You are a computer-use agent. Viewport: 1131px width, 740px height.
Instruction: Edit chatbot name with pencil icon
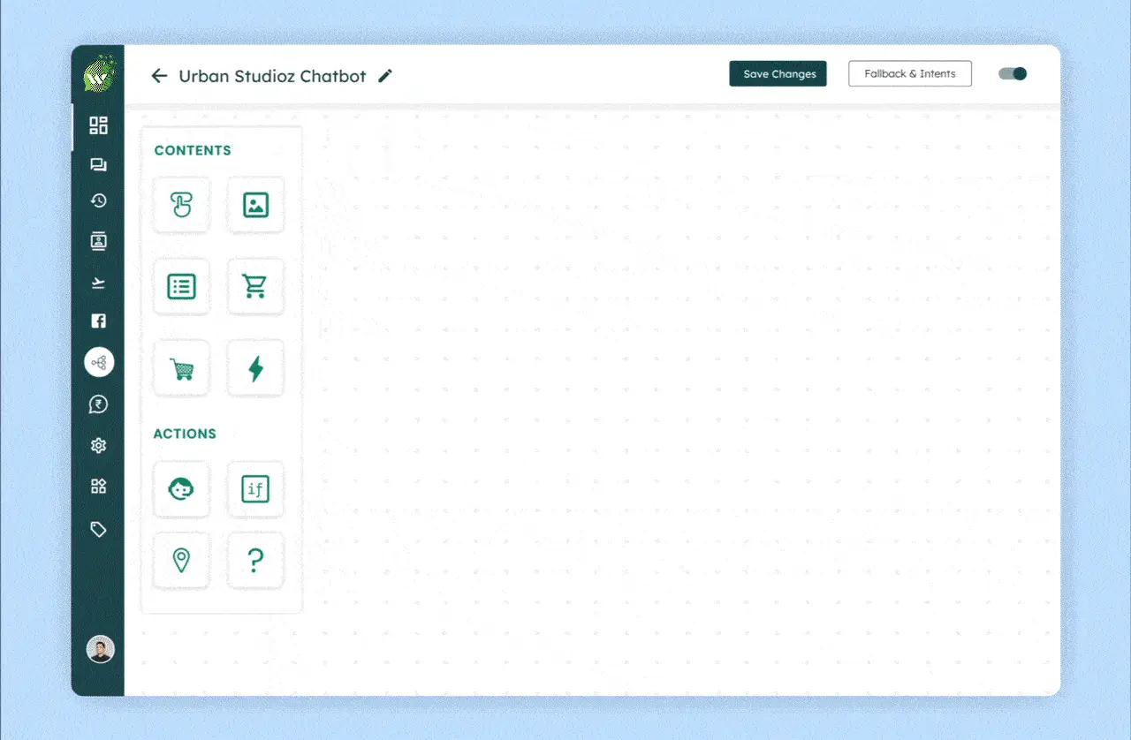point(384,76)
